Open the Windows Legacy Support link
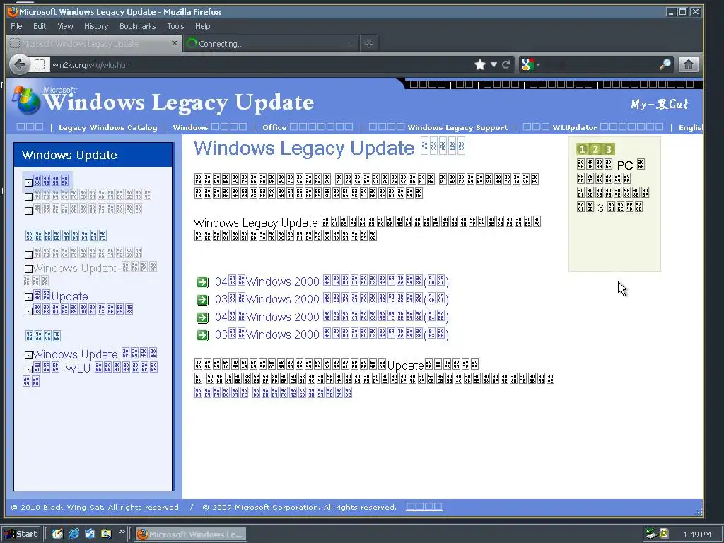The width and height of the screenshot is (724, 543). [x=438, y=127]
